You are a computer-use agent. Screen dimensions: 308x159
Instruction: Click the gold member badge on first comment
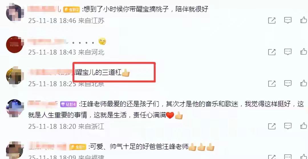coord(71,9)
